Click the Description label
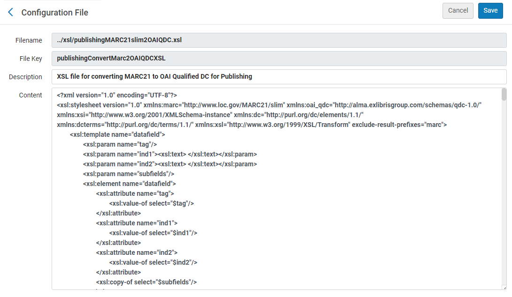The height and width of the screenshot is (297, 512). point(25,77)
